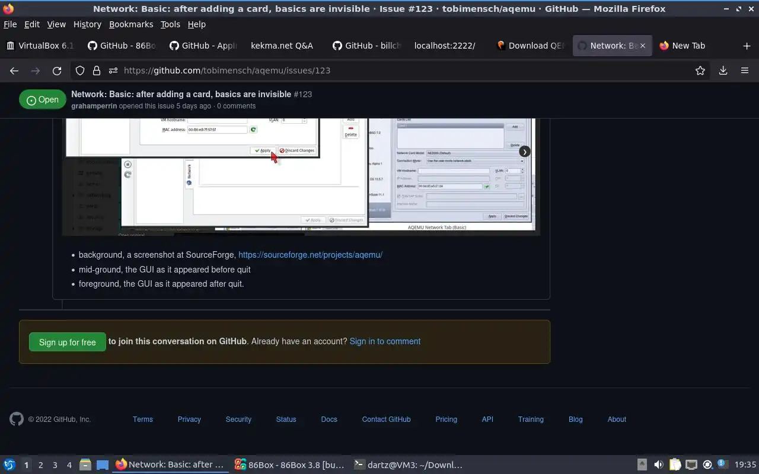This screenshot has height=474, width=759.
Task: Switch to GitHub - 86Box tab
Action: (122, 46)
